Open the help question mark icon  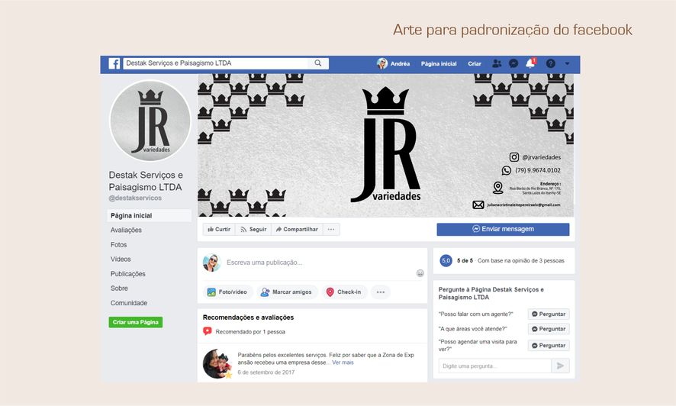coord(551,63)
